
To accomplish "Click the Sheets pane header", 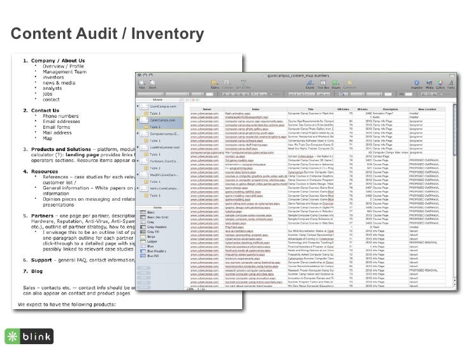I will tap(157, 99).
